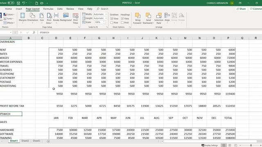262x147 pixels.
Task: Select the PROFIT BEFORE TAX cell
Action: (11, 106)
